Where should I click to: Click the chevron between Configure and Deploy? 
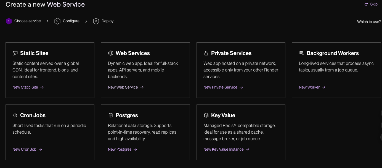[86, 21]
